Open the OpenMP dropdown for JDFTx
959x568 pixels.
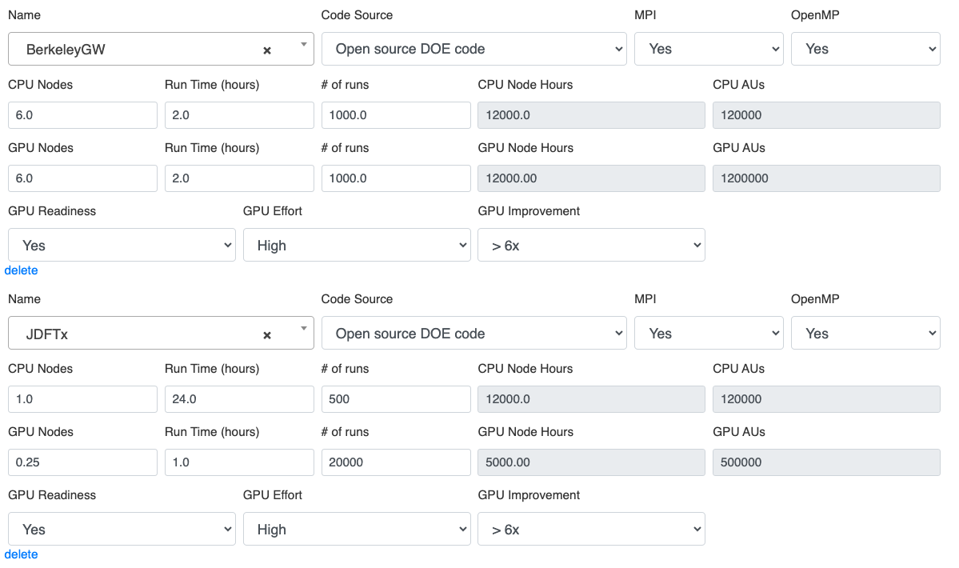point(865,334)
